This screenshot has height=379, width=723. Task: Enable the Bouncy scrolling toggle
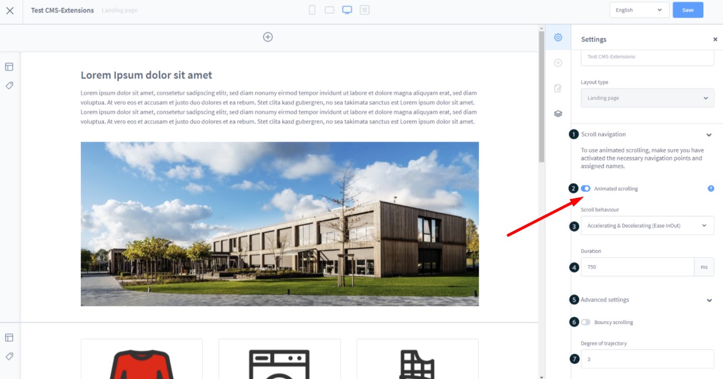[586, 322]
